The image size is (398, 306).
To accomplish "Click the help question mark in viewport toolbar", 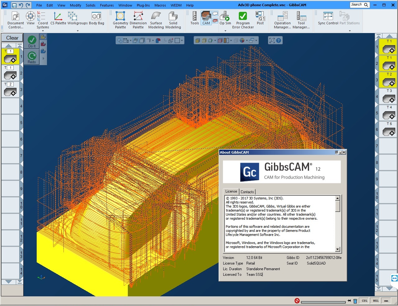I will click(x=279, y=41).
